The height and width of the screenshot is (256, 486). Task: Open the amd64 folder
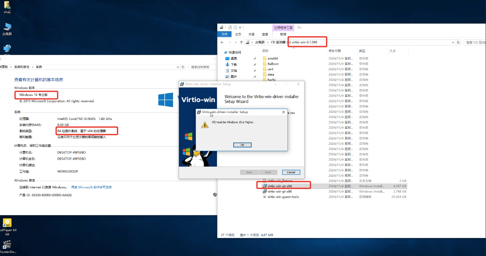pyautogui.click(x=272, y=58)
